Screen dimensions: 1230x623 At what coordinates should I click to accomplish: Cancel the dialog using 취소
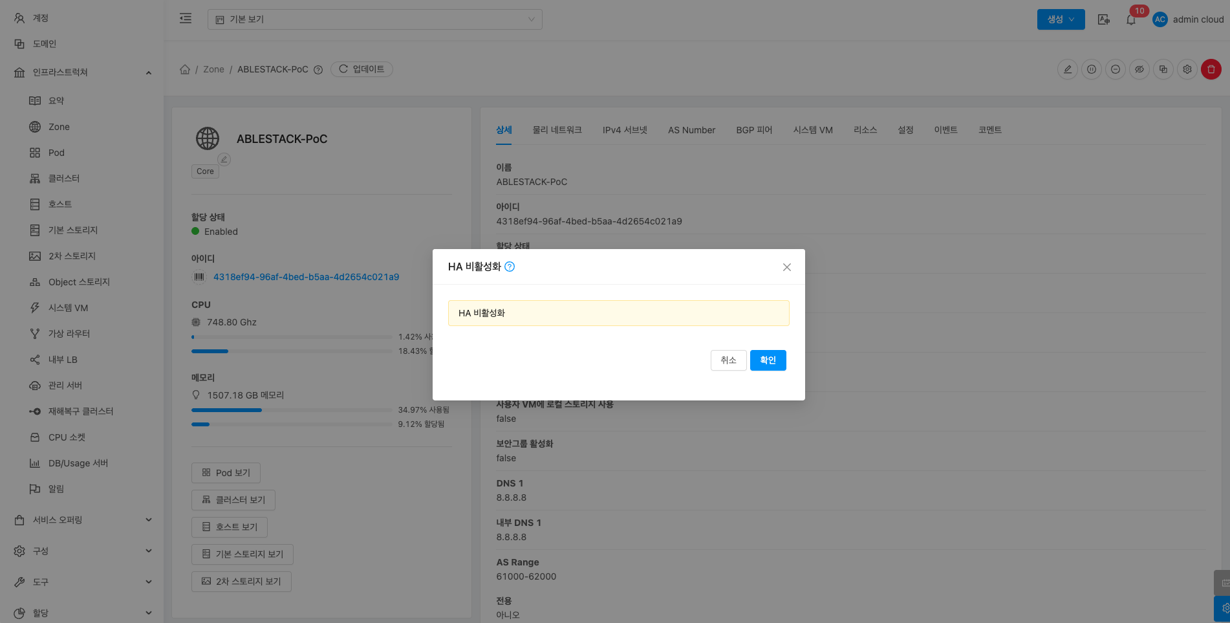(x=728, y=360)
